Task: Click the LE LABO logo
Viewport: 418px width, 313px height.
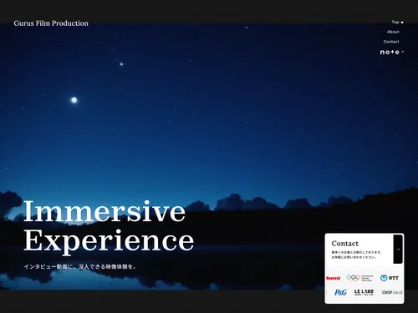Action: [x=364, y=292]
